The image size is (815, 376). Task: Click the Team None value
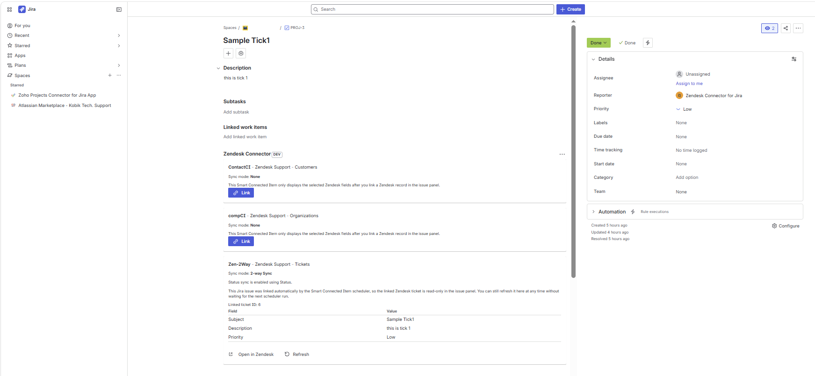[681, 192]
